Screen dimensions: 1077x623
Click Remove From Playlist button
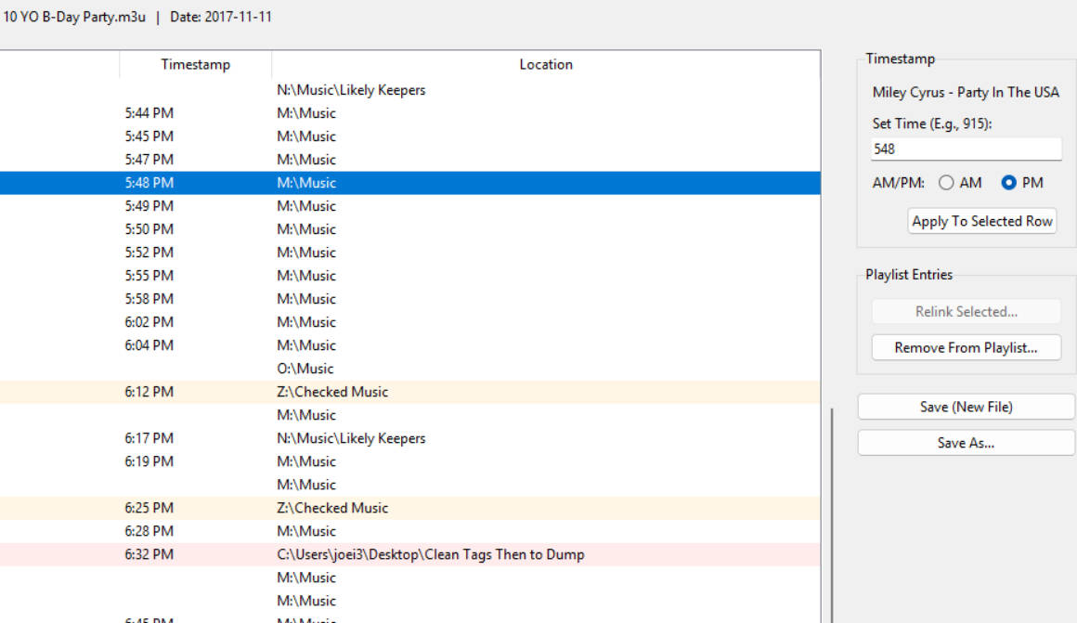966,347
